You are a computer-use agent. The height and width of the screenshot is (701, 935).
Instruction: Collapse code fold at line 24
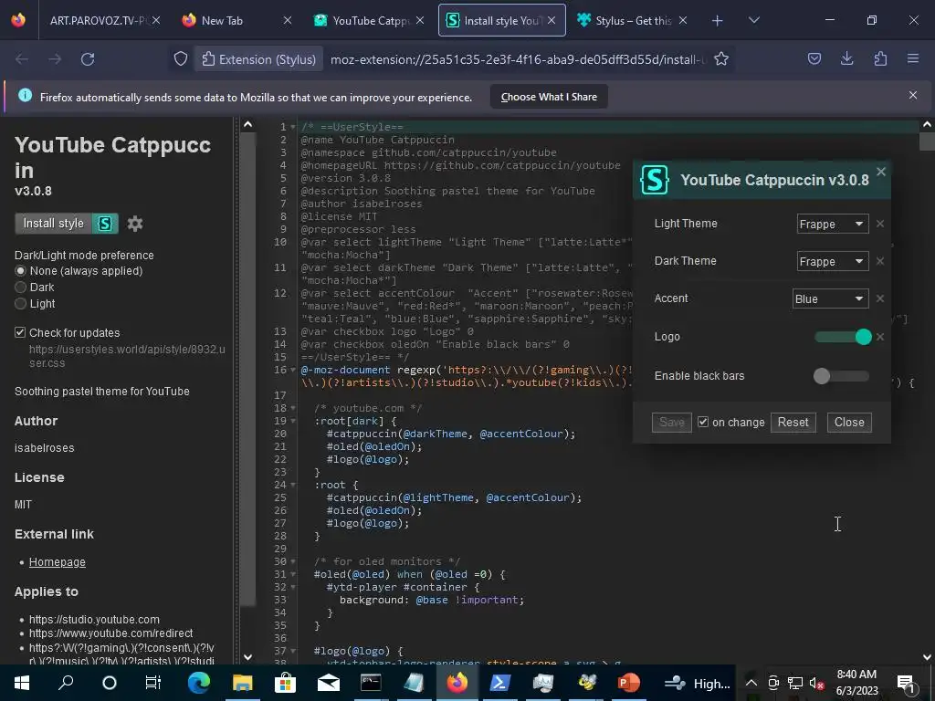[293, 485]
